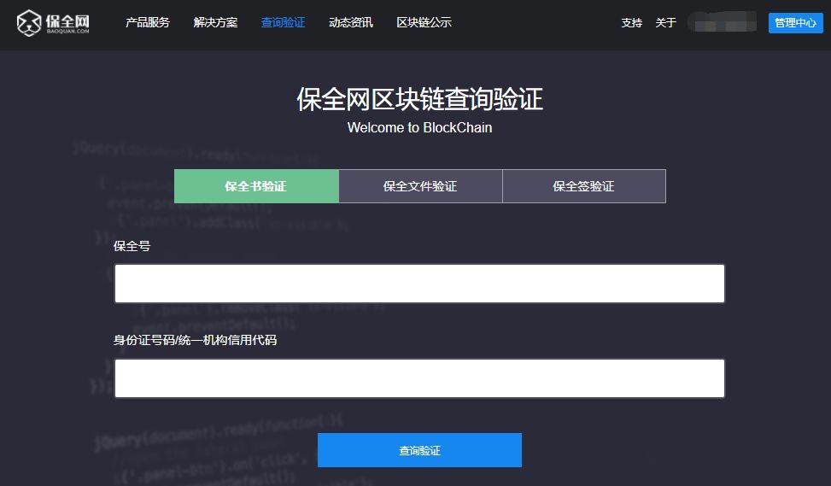Click the blue 查询验证 submit button
The height and width of the screenshot is (486, 831).
pos(419,450)
